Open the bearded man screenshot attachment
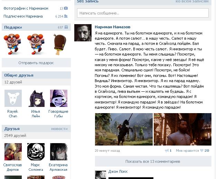Viewport: 218px width, 179px height. pos(182,129)
